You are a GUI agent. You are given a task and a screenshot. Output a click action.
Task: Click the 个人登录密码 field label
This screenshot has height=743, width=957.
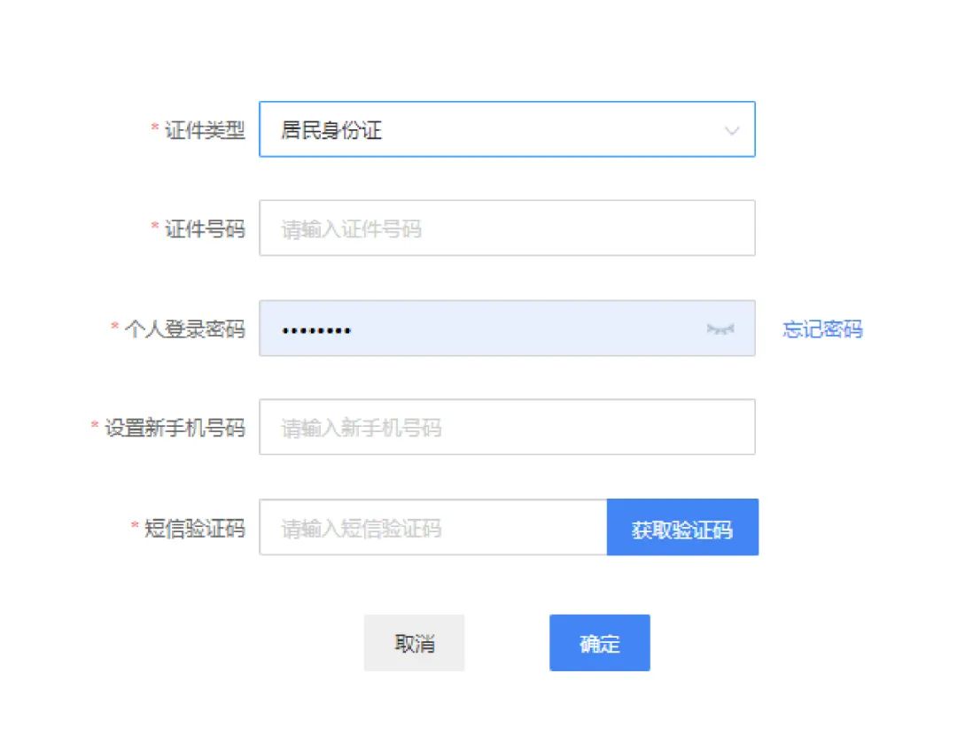coord(184,329)
